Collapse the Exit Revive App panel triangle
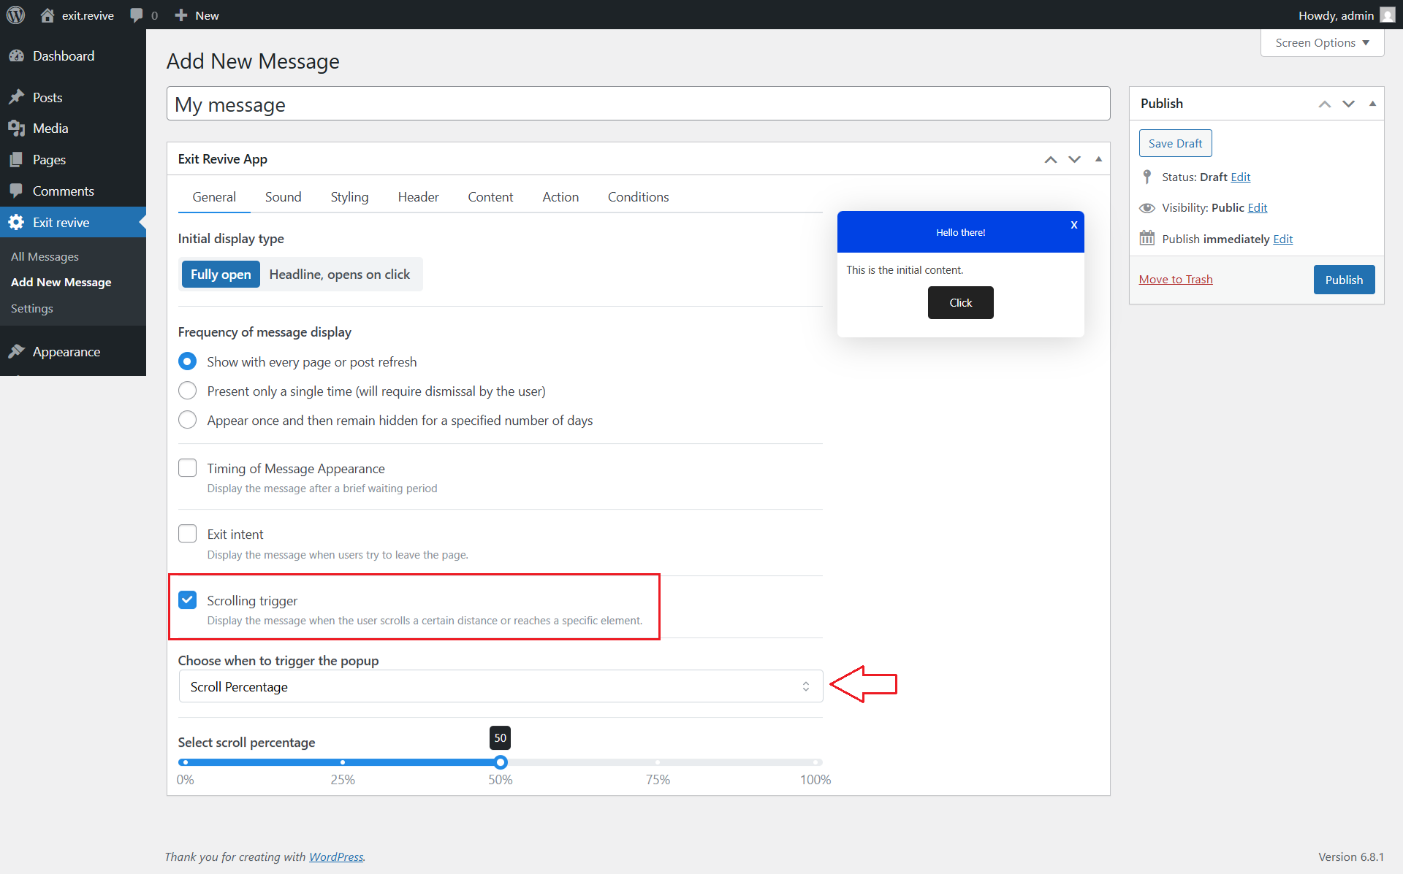This screenshot has height=874, width=1403. point(1098,159)
